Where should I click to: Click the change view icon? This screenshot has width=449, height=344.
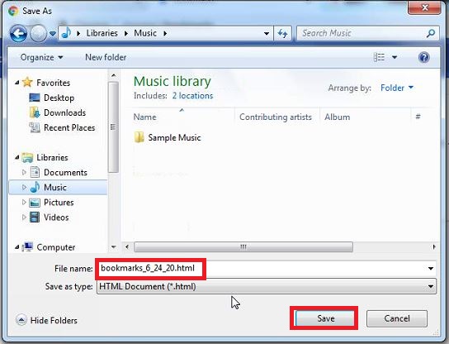379,57
